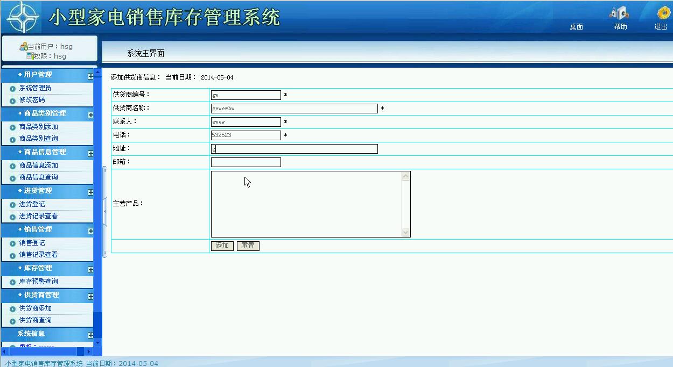The height and width of the screenshot is (367, 673).
Task: Focus the 供货商名称 input field
Action: pyautogui.click(x=295, y=109)
